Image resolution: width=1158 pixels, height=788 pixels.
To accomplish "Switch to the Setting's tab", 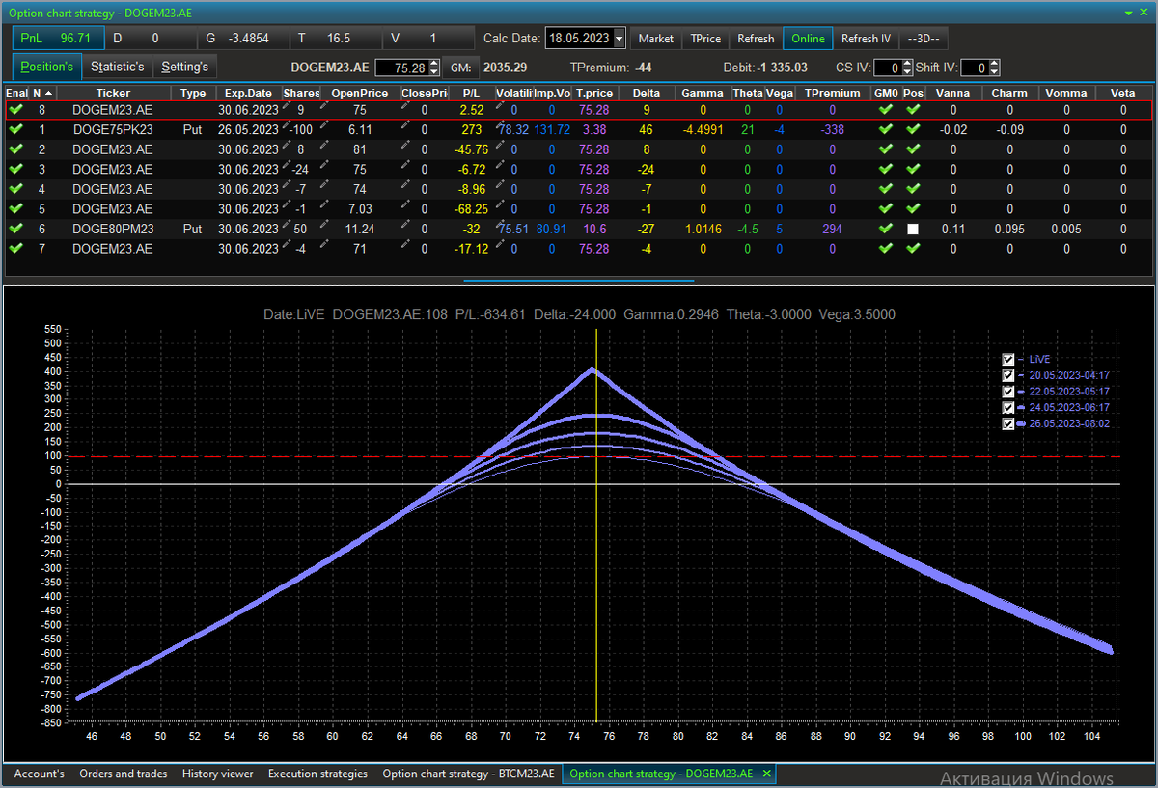I will (184, 67).
